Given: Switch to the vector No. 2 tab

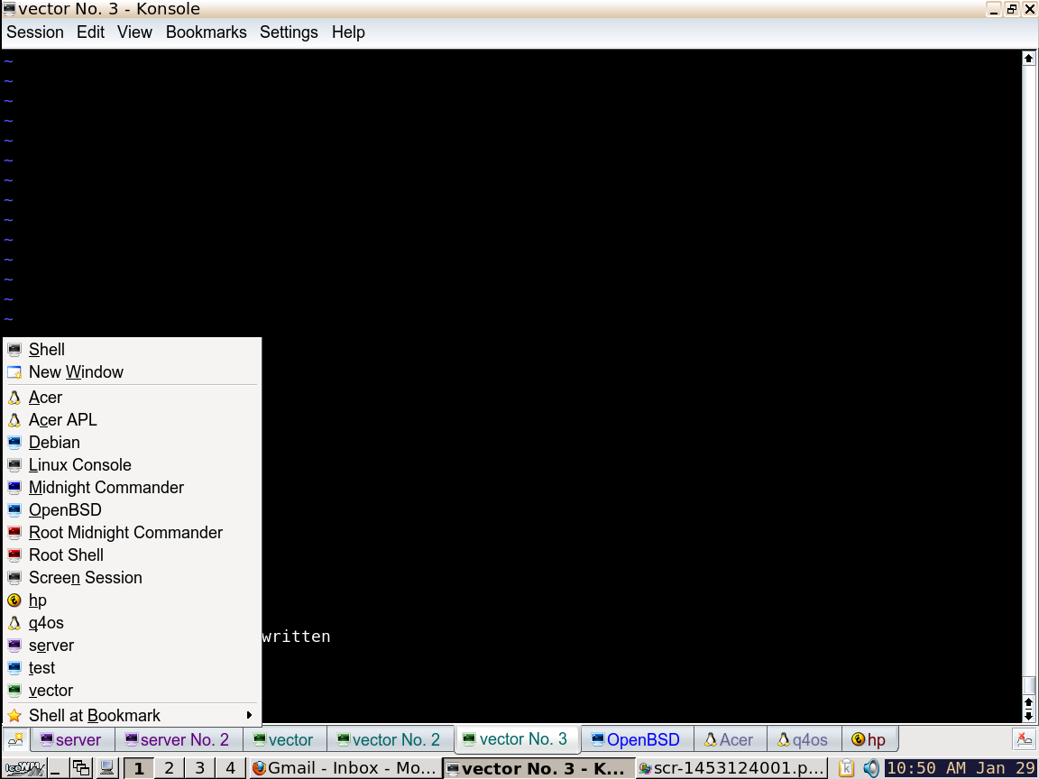Looking at the screenshot, I should pyautogui.click(x=390, y=739).
